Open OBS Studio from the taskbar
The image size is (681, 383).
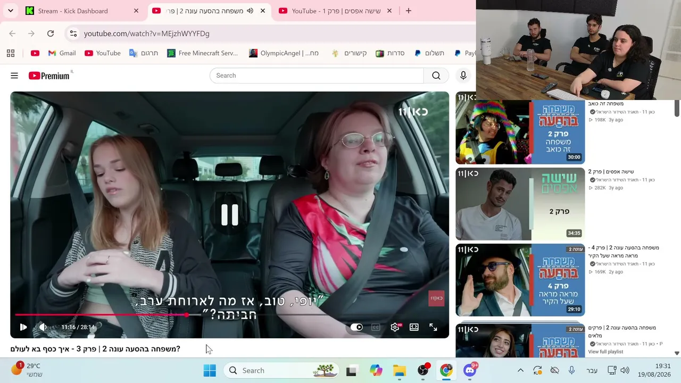pyautogui.click(x=423, y=370)
